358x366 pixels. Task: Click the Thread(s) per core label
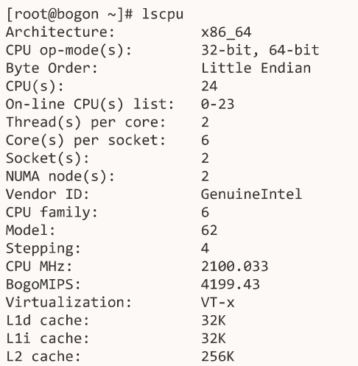[x=85, y=122]
